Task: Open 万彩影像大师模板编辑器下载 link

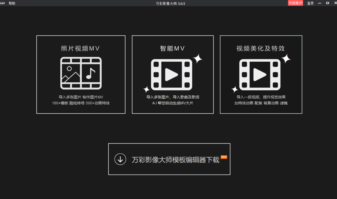Action: 176,160
